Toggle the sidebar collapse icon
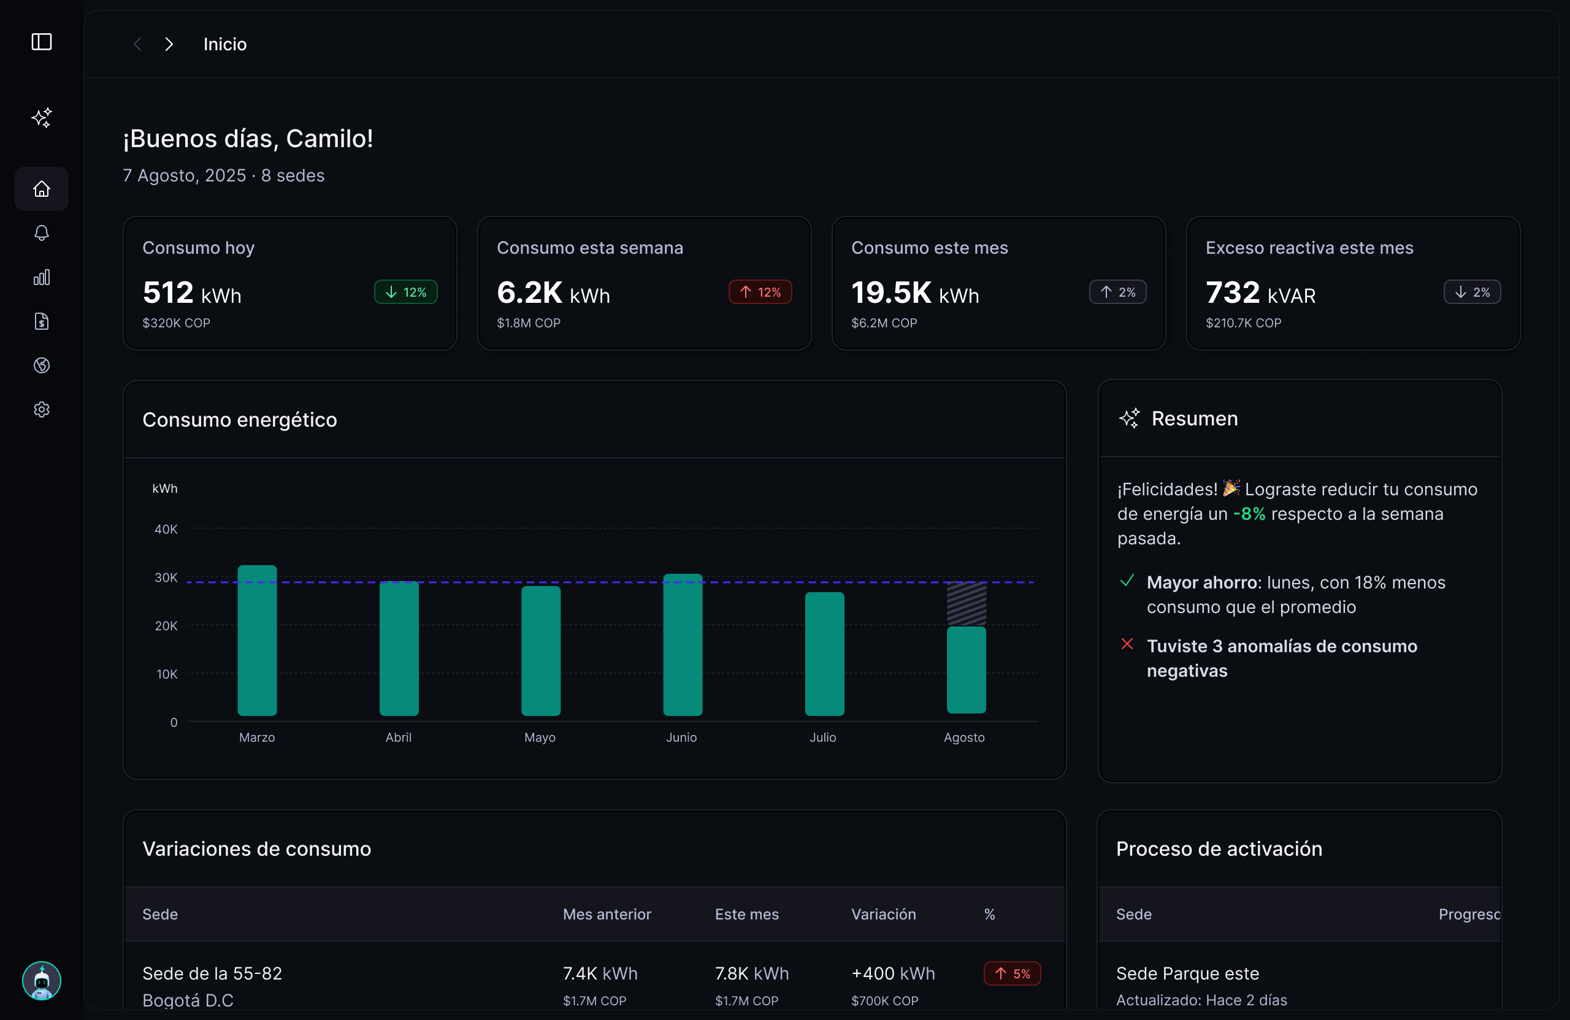The width and height of the screenshot is (1570, 1020). [42, 42]
